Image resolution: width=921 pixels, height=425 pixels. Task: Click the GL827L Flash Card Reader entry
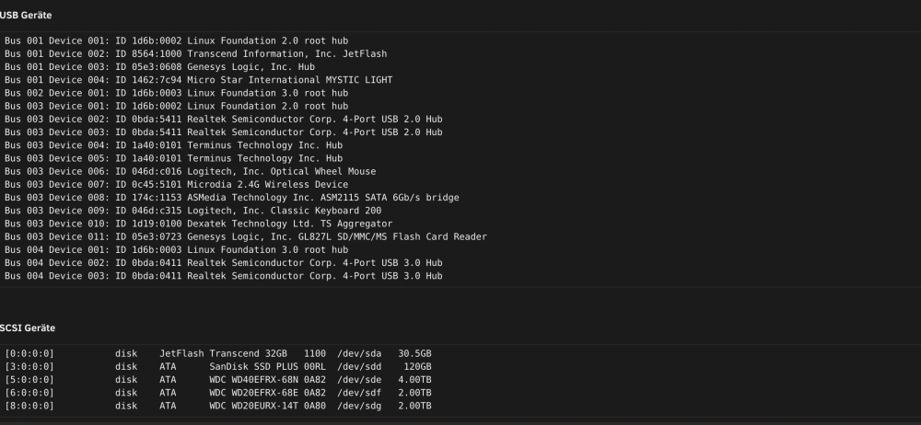pyautogui.click(x=246, y=236)
